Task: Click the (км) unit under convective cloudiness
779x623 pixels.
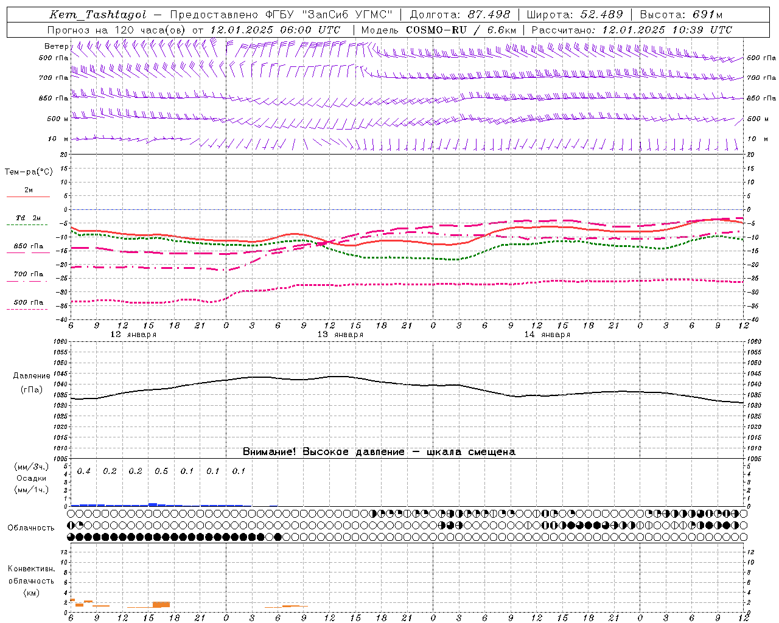Action: coord(31,593)
